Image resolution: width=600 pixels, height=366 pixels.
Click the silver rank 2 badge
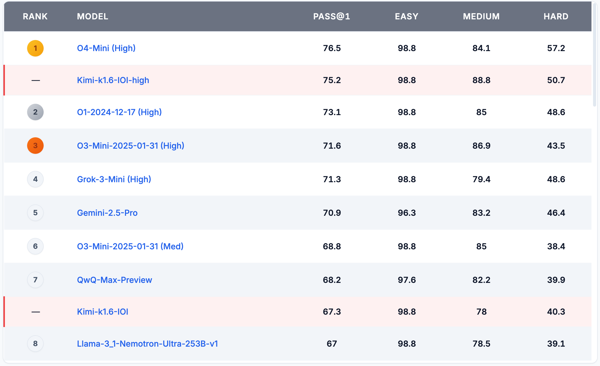point(35,112)
